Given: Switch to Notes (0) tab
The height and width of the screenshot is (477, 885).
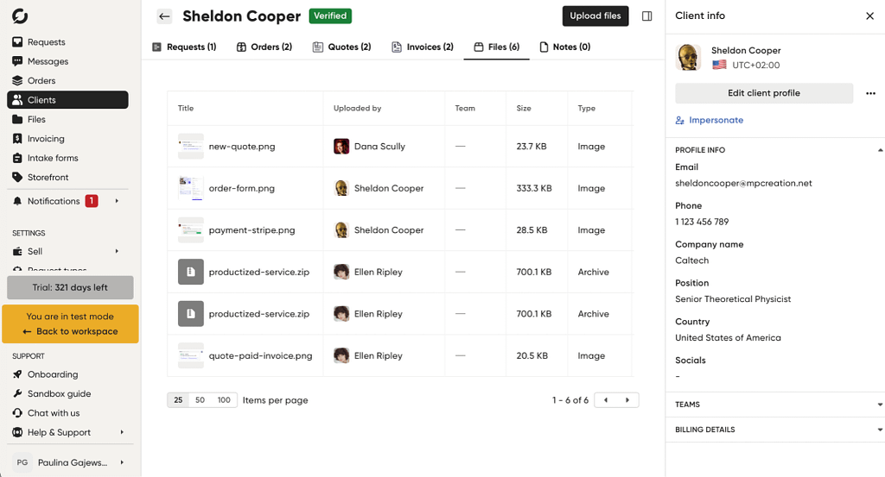Looking at the screenshot, I should [565, 47].
